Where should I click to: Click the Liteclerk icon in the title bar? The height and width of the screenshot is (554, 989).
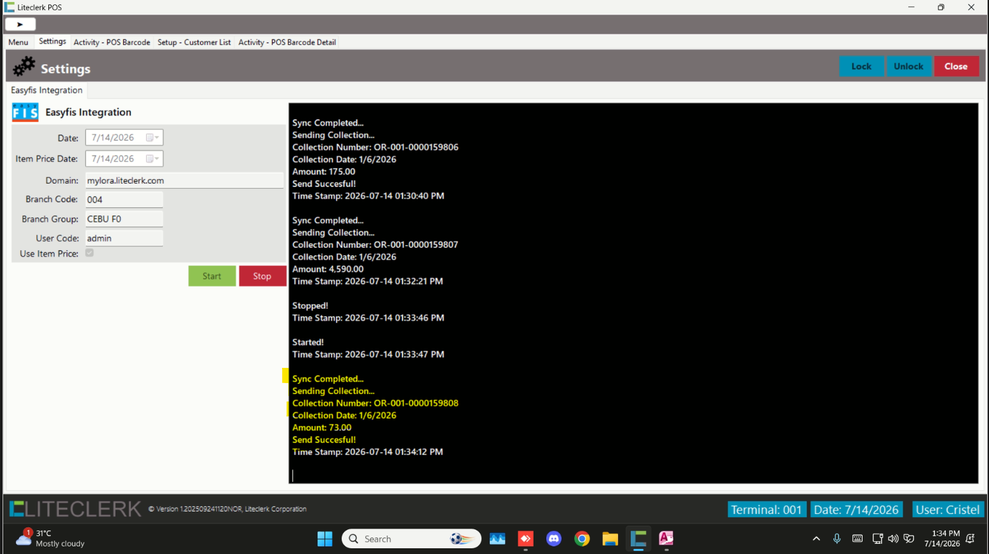10,8
